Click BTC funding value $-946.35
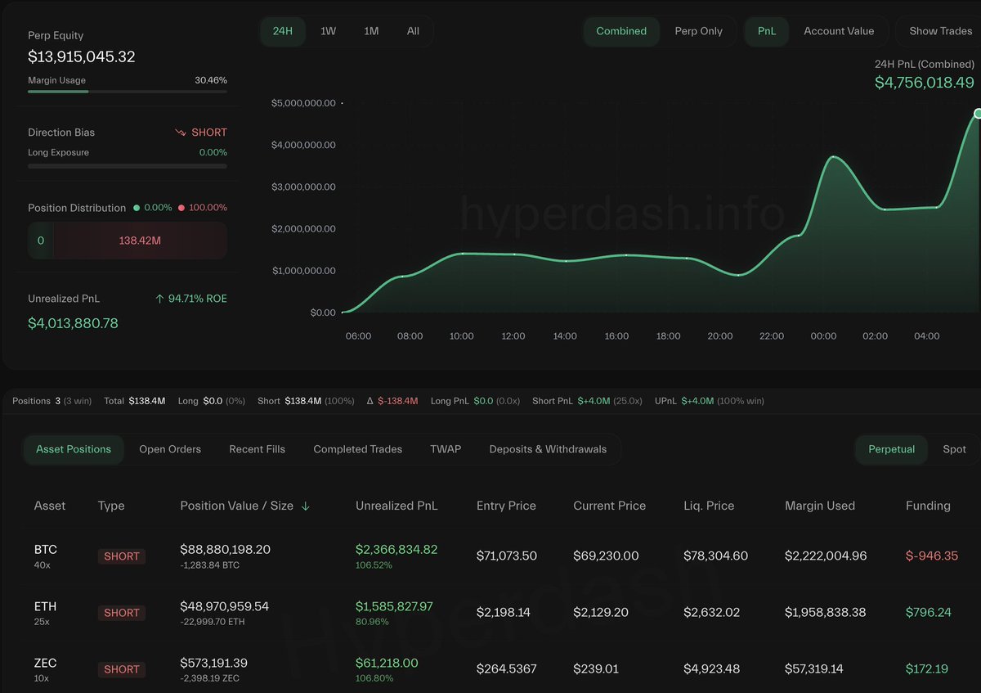981x693 pixels. tap(931, 556)
